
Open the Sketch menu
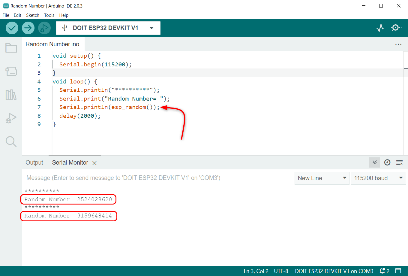33,15
